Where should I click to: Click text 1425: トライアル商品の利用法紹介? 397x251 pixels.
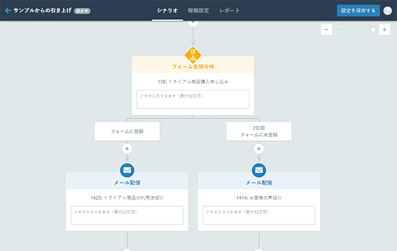point(127,197)
